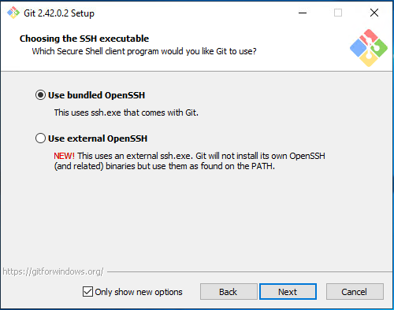
Task: Click the greyed-out maximize window icon
Action: [x=338, y=13]
